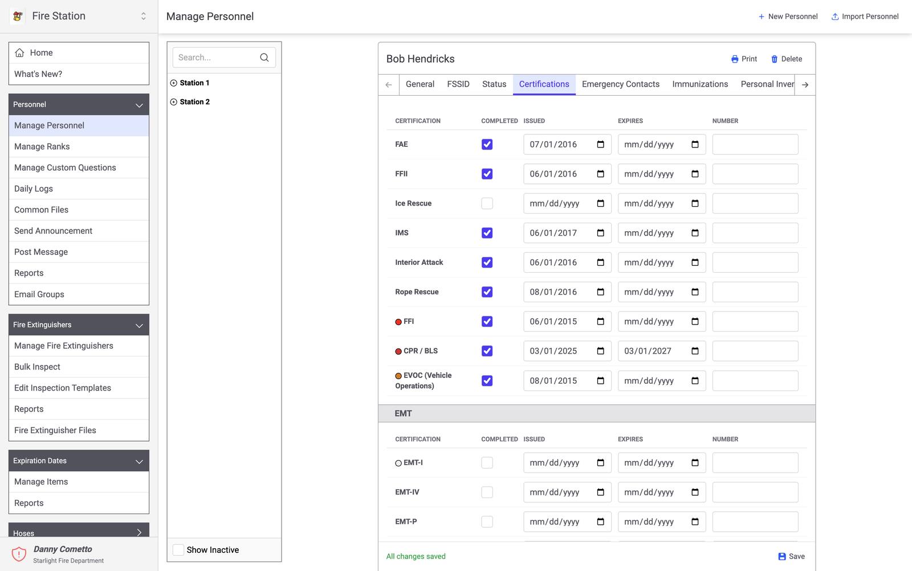Click the FAE certification number field

click(755, 145)
